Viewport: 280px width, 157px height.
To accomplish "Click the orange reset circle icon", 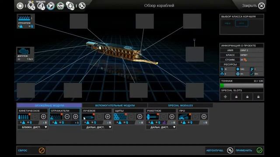I will point(42,150).
